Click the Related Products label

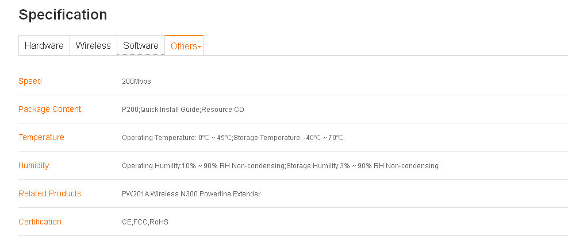point(49,194)
